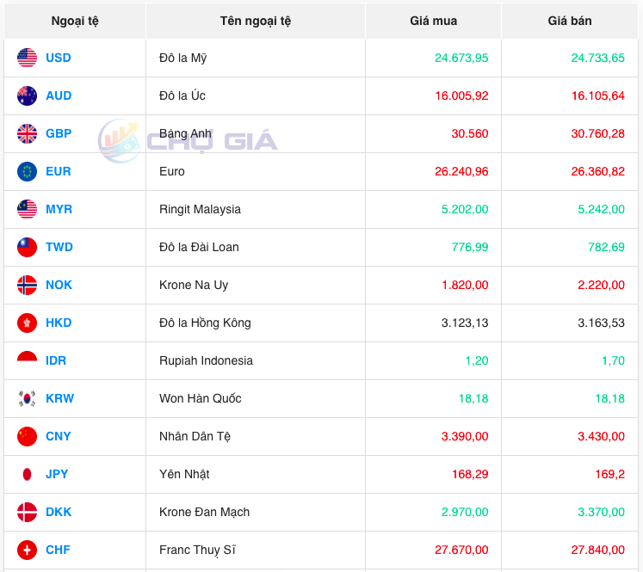Image resolution: width=643 pixels, height=572 pixels.
Task: Open the CNY currency link
Action: [x=59, y=436]
